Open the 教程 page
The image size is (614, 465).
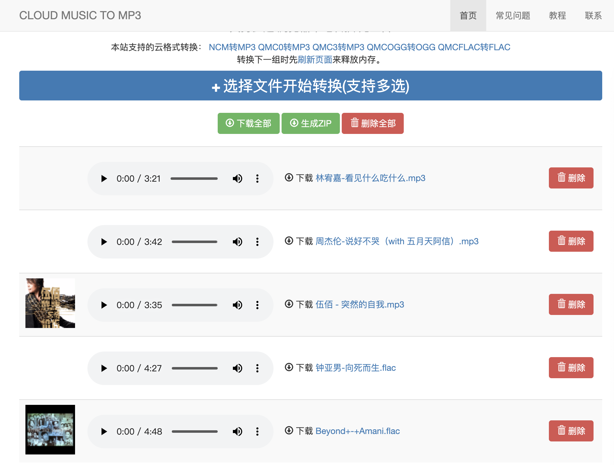[x=557, y=15]
